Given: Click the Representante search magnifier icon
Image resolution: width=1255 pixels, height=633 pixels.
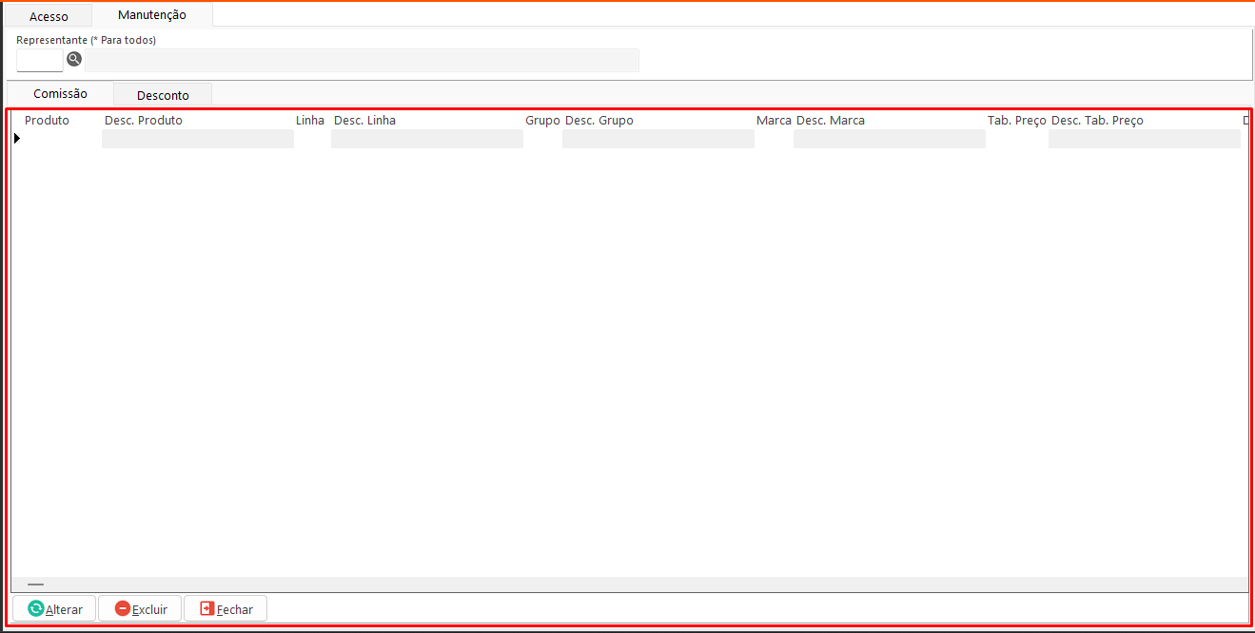Looking at the screenshot, I should 74,60.
